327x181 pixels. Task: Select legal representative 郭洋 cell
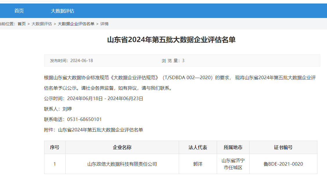198,164
